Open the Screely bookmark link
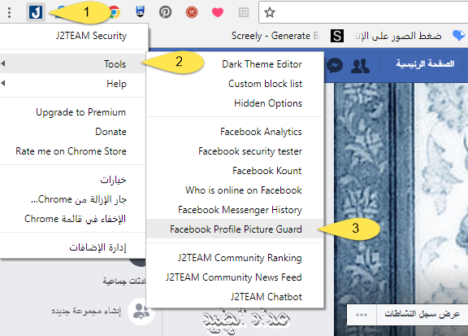The height and width of the screenshot is (336, 468). click(275, 36)
